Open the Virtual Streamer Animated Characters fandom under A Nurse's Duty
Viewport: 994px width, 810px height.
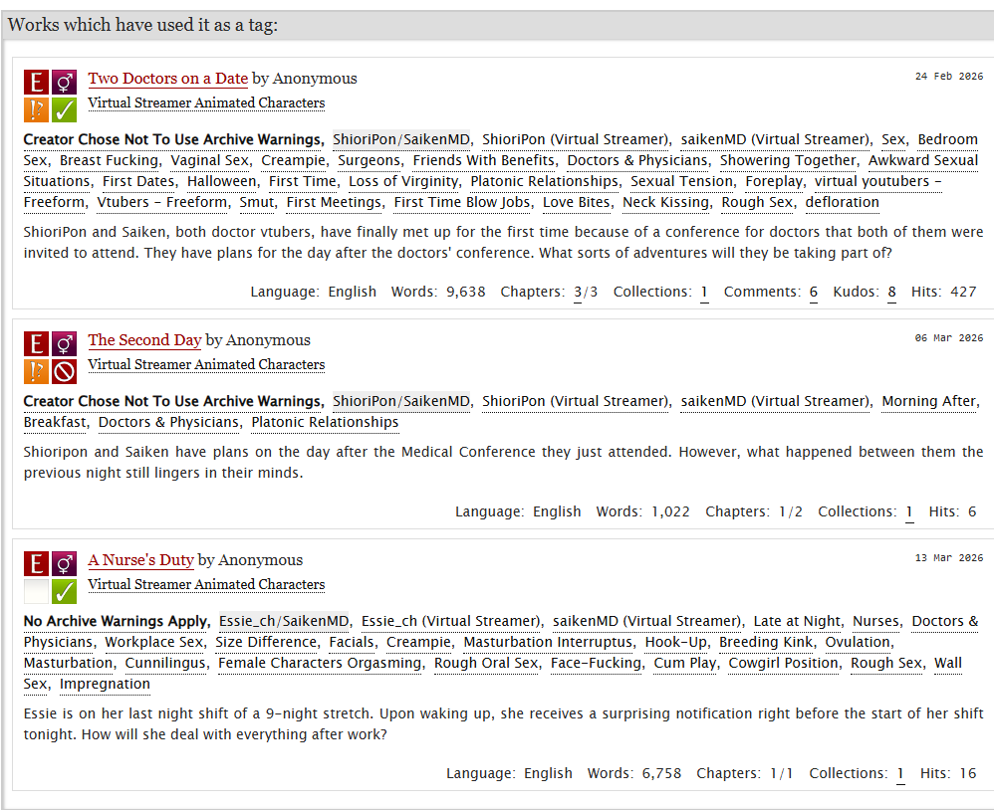coord(206,584)
